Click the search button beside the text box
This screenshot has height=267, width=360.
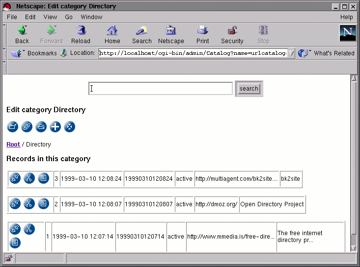coord(249,89)
